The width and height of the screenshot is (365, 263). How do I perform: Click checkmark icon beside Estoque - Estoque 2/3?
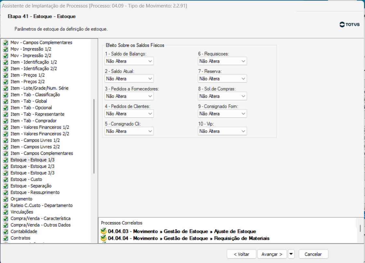6,167
